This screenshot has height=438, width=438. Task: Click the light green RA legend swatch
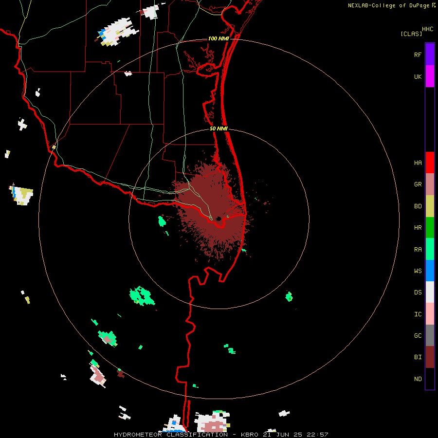430,249
